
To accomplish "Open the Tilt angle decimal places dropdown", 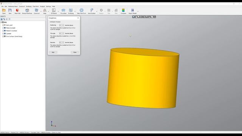I will (61, 33).
